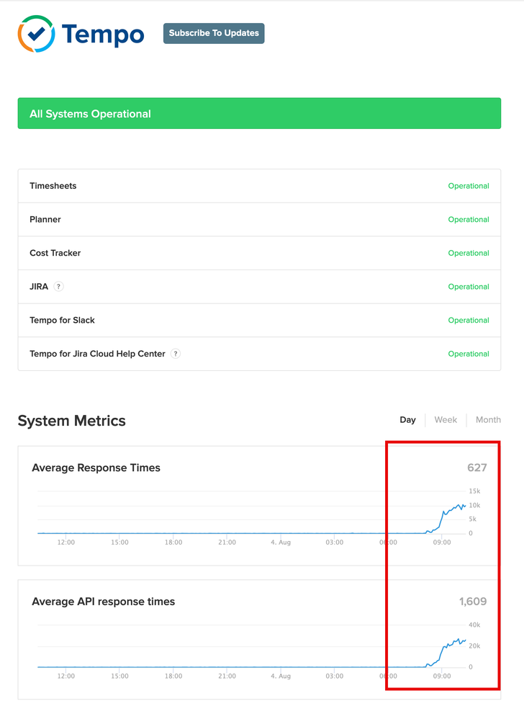Image resolution: width=524 pixels, height=719 pixels.
Task: Switch System Metrics to Day view
Action: [407, 419]
